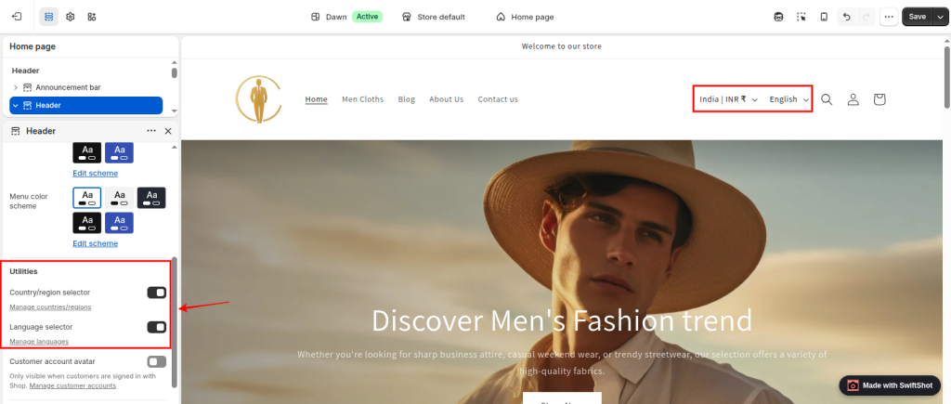Image resolution: width=951 pixels, height=404 pixels.
Task: Select Announcement bar in the section tree
Action: (x=68, y=87)
